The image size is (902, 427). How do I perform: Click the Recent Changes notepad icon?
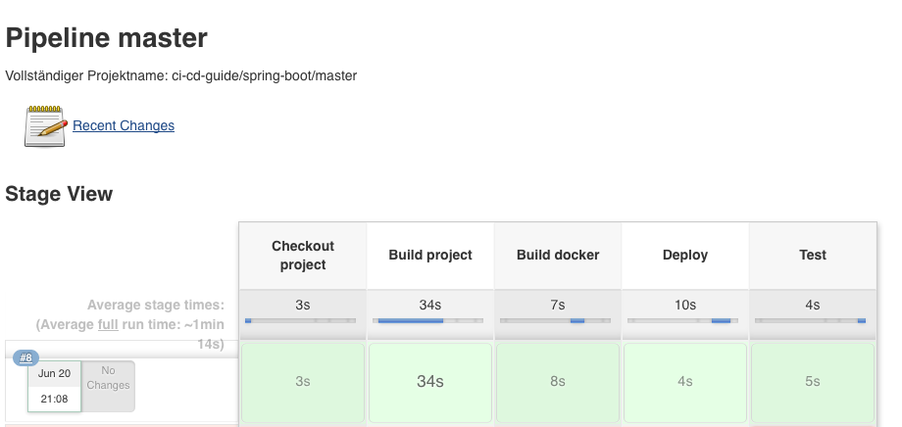[45, 126]
